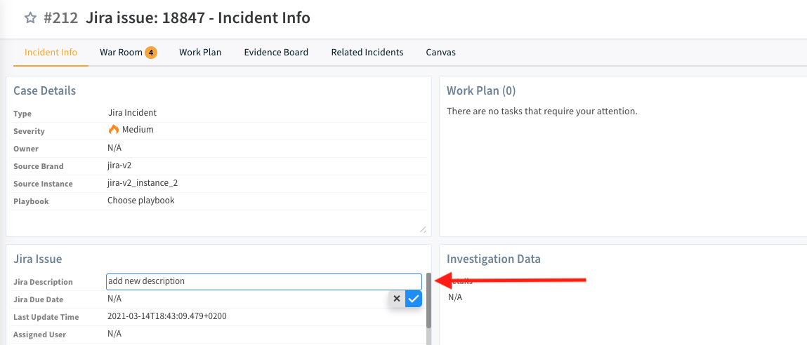Switch to the War Room tab
The height and width of the screenshot is (345, 807).
(121, 53)
